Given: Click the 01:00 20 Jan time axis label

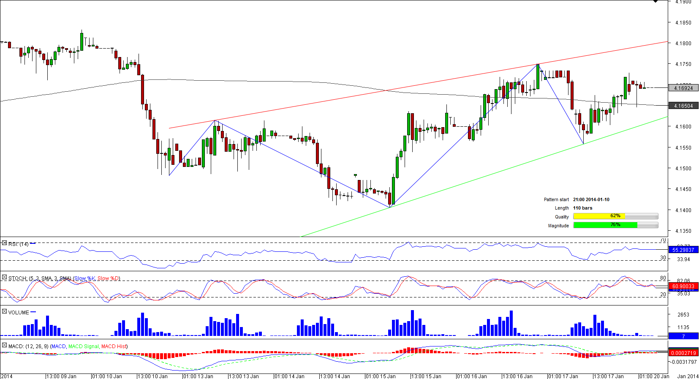Looking at the screenshot, I should tap(654, 376).
